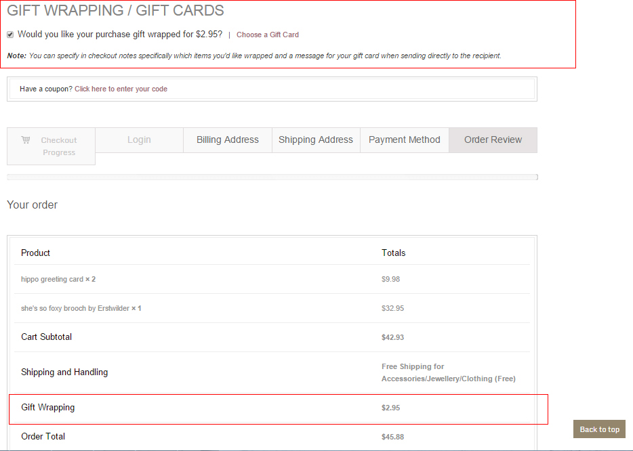The height and width of the screenshot is (451, 633).
Task: Open the Choose a Gift Card link
Action: [268, 35]
